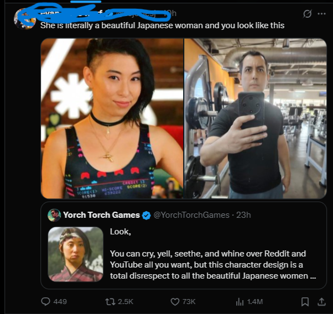The image size is (333, 314).
Task: View analytics via bar chart icon
Action: tap(240, 302)
